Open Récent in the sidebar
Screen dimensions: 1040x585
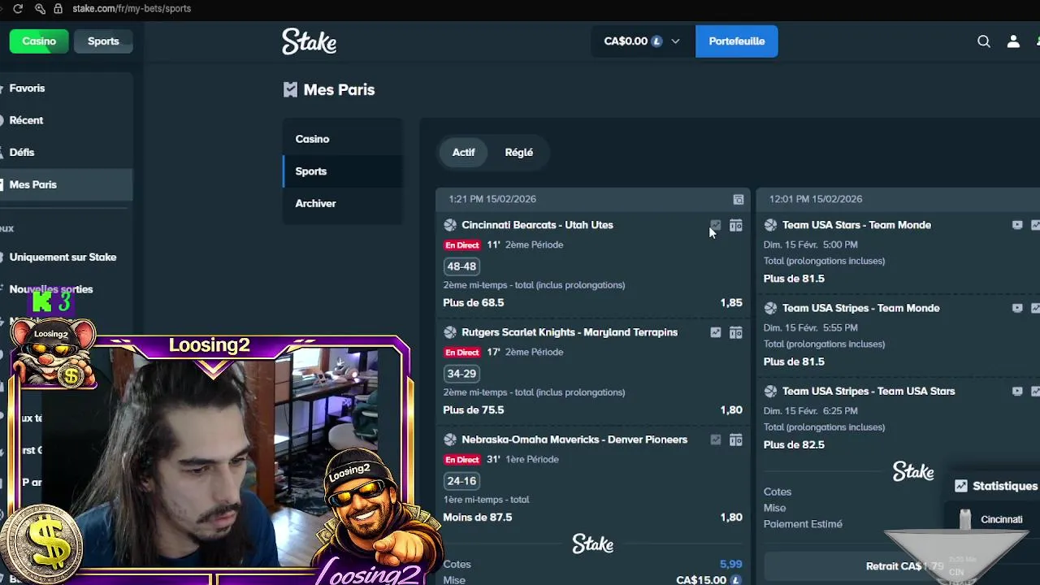26,120
